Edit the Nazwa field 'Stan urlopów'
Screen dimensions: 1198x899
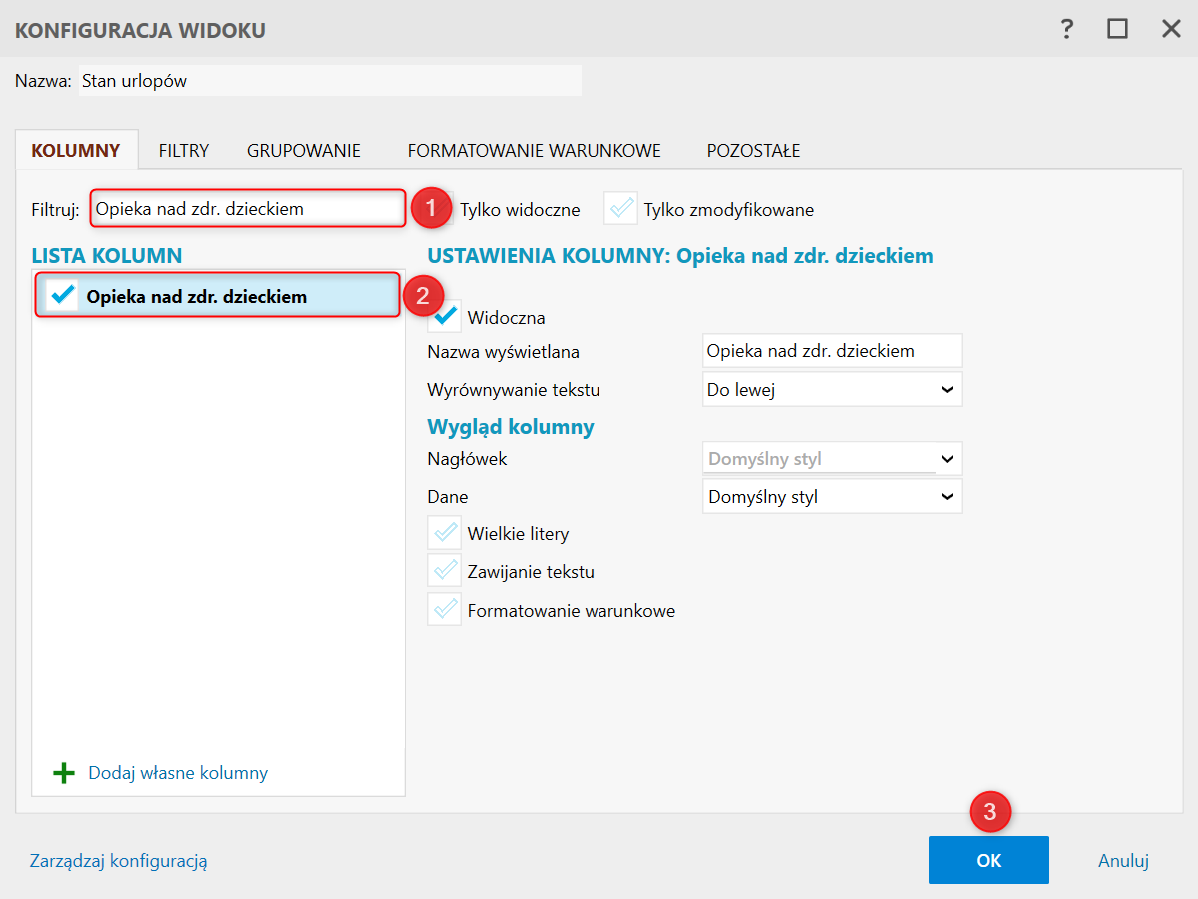coord(330,81)
